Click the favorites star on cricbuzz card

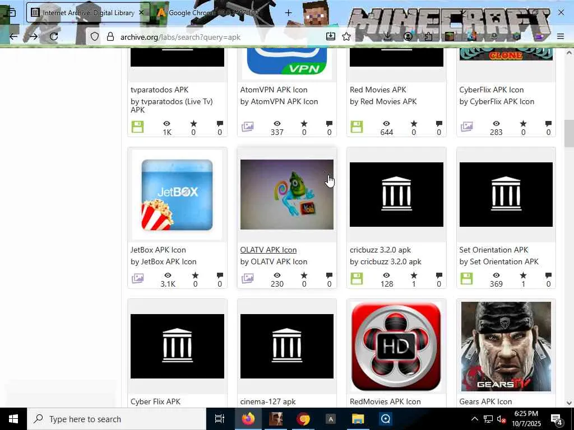pos(414,275)
